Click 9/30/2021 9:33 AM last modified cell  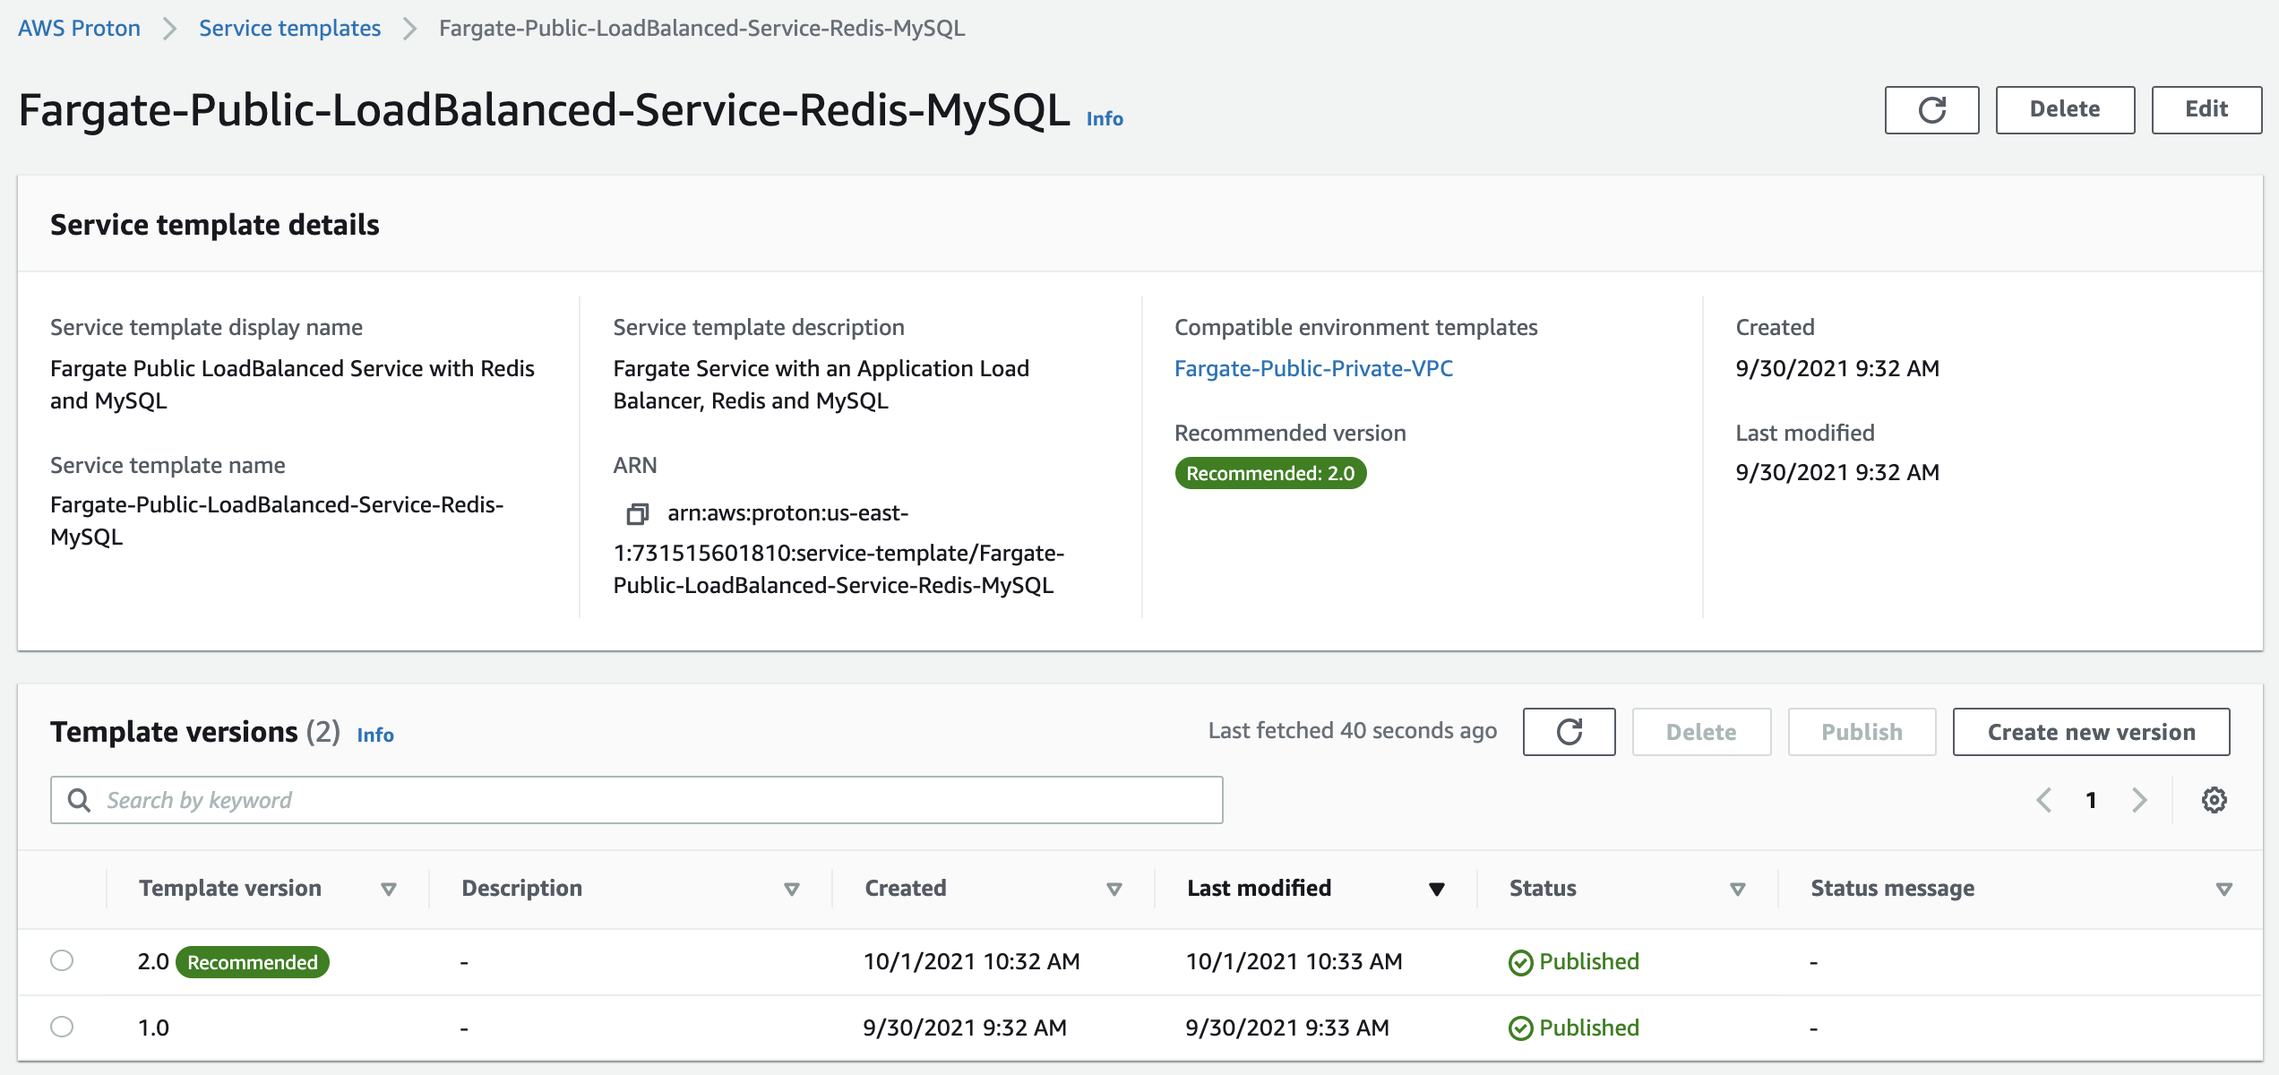1287,1028
